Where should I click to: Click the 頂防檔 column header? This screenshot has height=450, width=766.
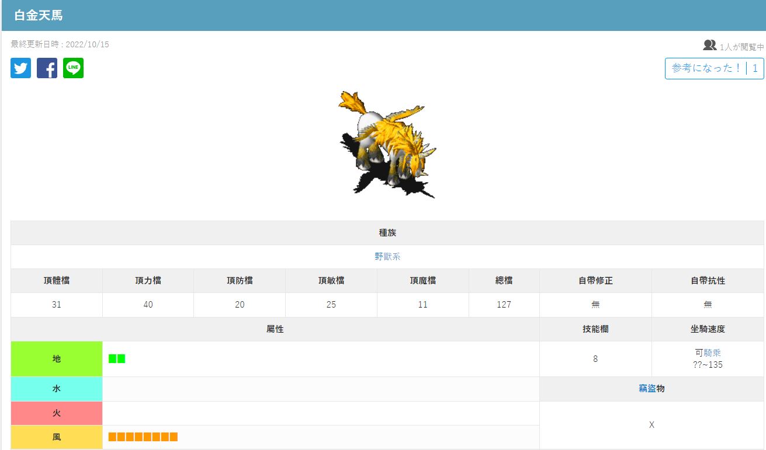240,280
